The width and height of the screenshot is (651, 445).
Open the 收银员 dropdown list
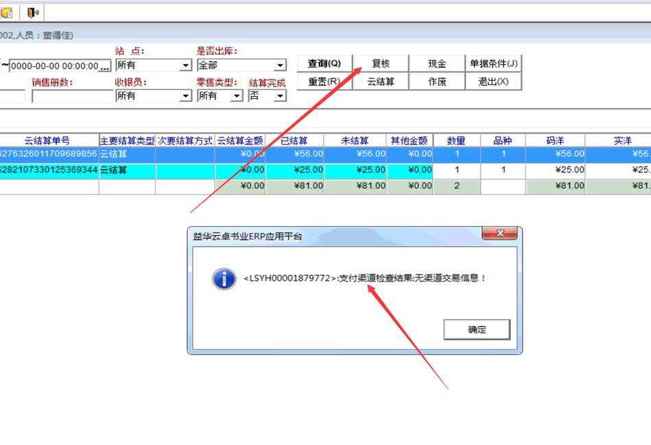coord(185,96)
